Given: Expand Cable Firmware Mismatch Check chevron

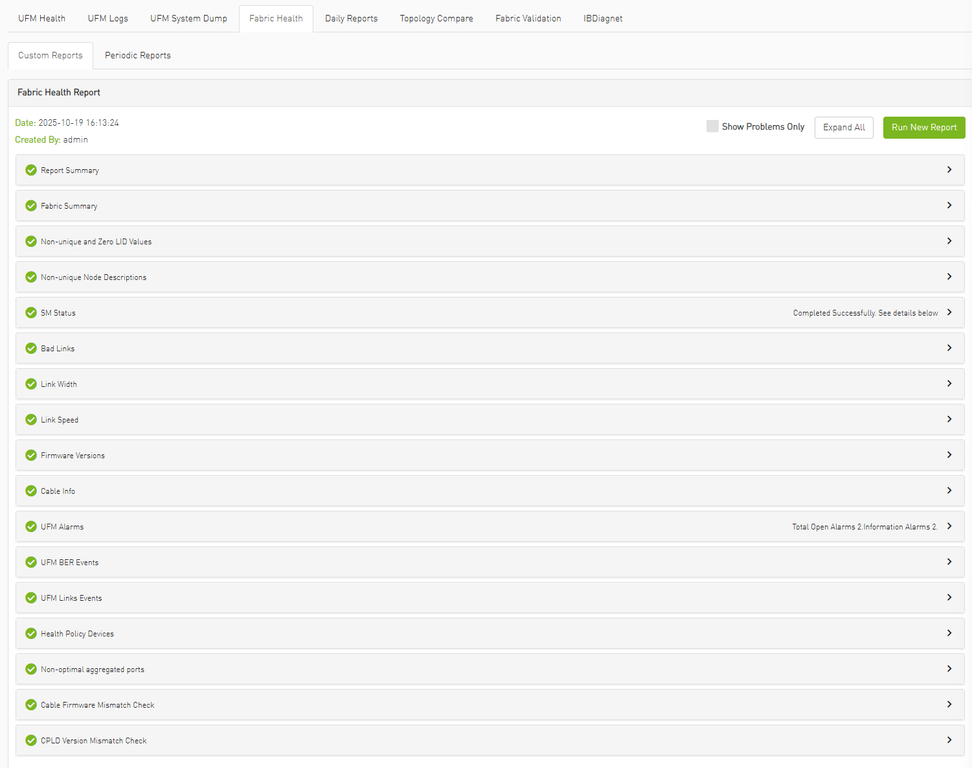Looking at the screenshot, I should pyautogui.click(x=949, y=704).
